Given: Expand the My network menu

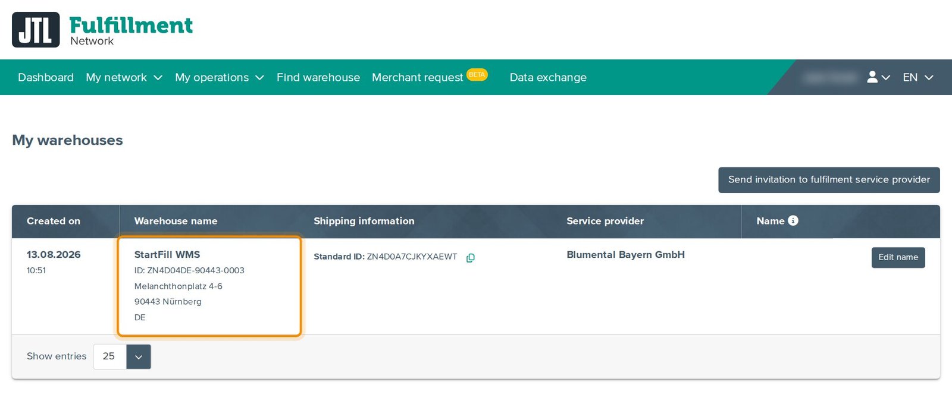Looking at the screenshot, I should tap(124, 77).
